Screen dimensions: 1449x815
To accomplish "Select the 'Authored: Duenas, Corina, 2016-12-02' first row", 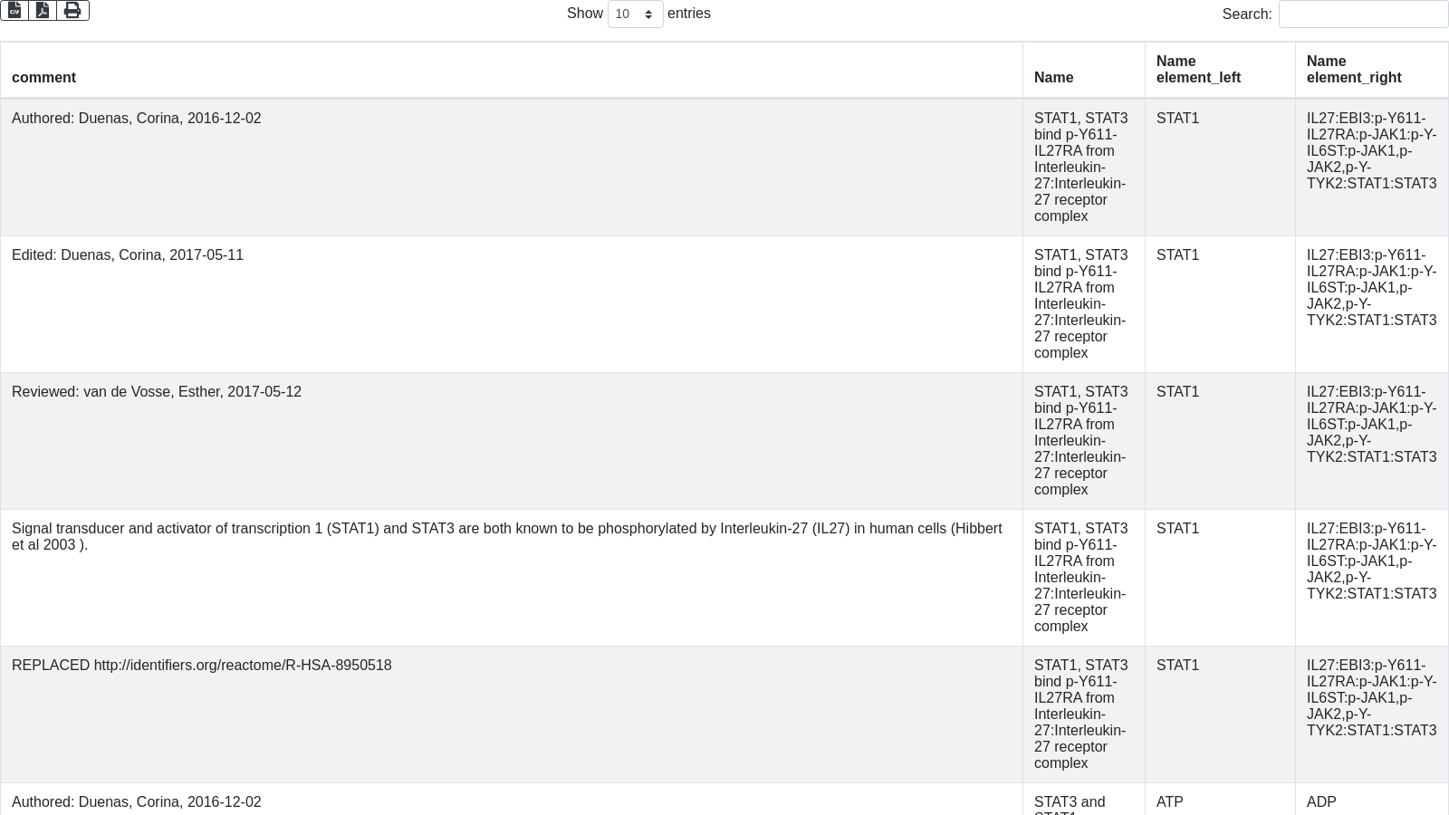I will pos(137,119).
